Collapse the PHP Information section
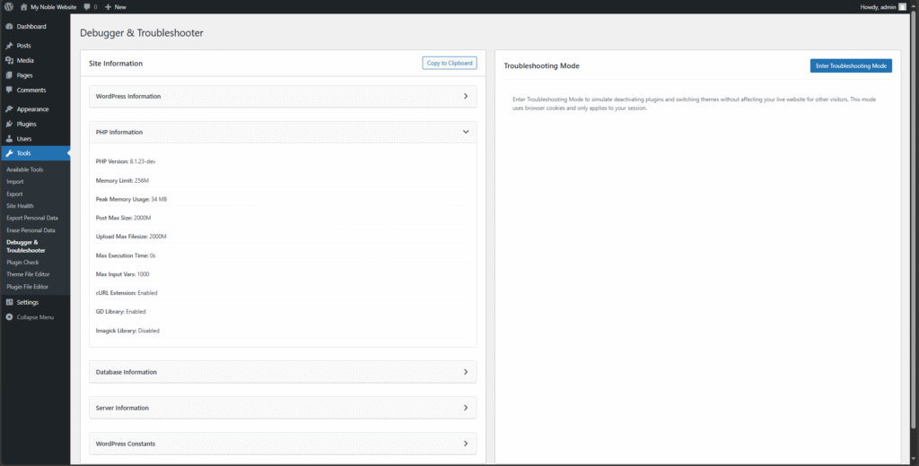 click(465, 132)
